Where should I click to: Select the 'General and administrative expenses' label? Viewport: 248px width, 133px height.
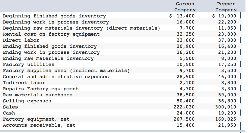click(56, 77)
